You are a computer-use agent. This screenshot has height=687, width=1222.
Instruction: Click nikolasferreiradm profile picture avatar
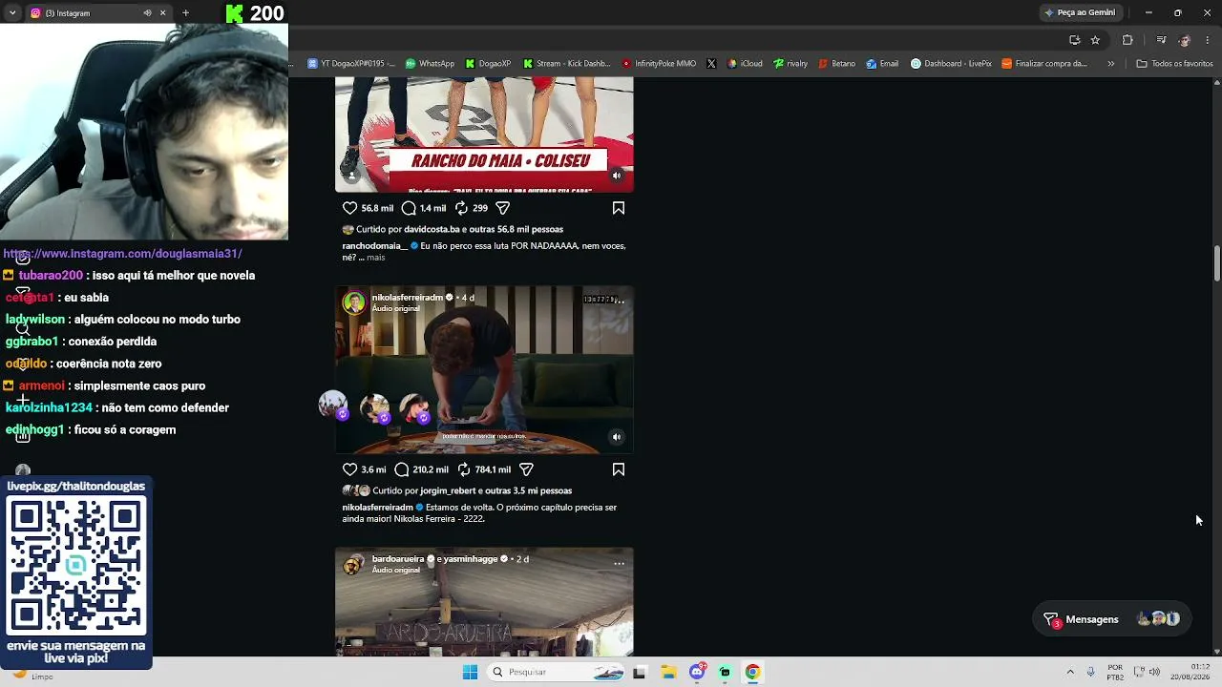354,303
